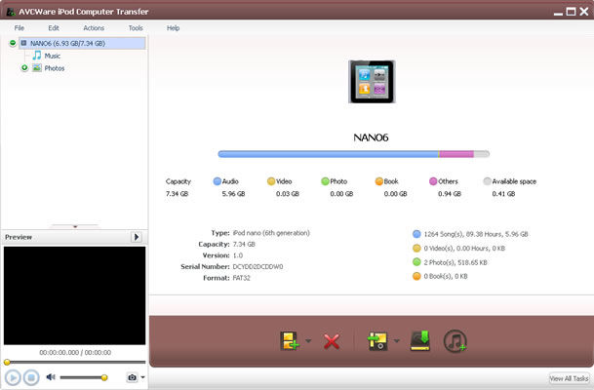
Task: Click the Audio 5.96 GB value
Action: 233,194
